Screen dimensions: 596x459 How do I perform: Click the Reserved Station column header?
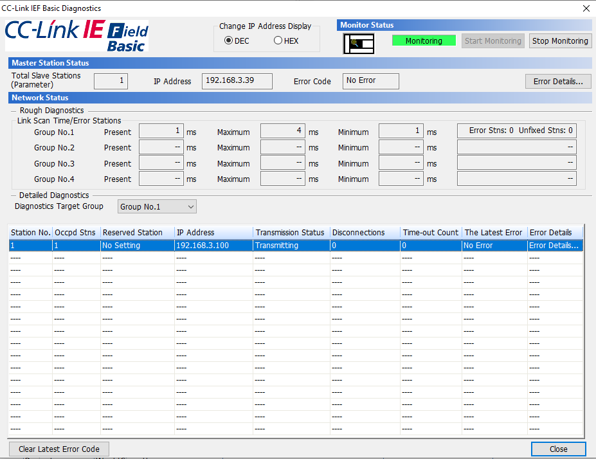138,233
